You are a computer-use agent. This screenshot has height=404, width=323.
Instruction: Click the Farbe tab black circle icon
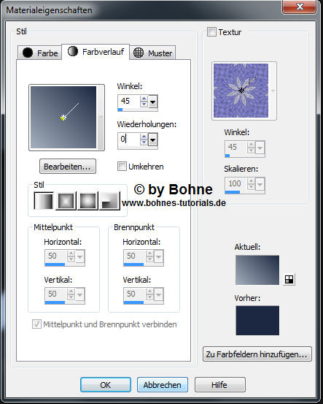pos(28,53)
